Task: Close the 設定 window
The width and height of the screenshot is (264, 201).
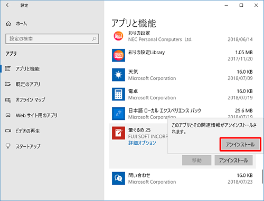Action: (256, 5)
